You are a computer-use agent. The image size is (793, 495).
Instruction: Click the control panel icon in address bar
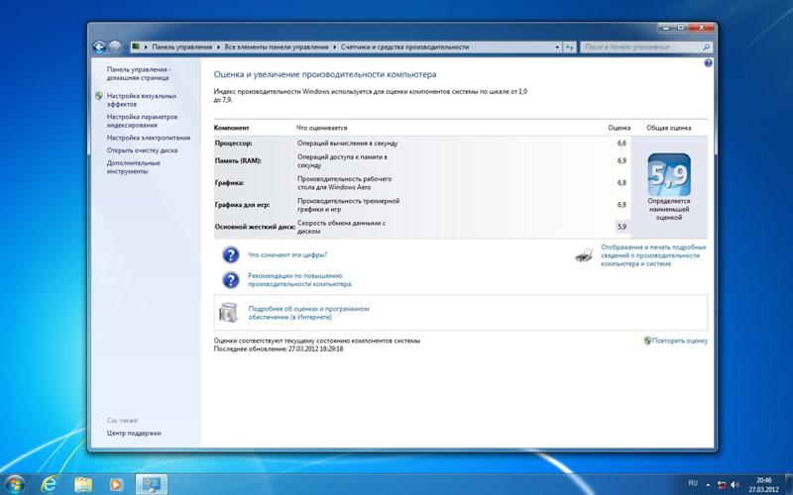coord(136,47)
